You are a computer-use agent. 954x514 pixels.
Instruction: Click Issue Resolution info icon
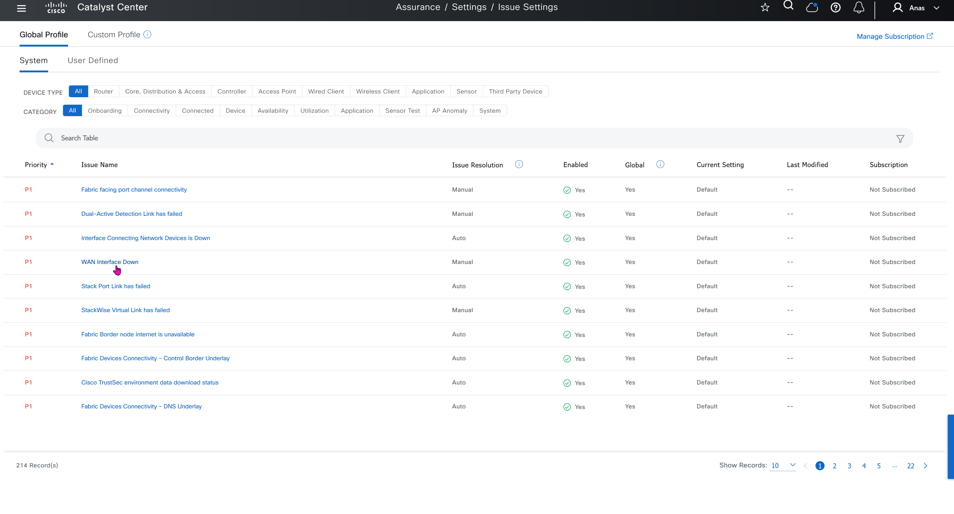point(519,164)
